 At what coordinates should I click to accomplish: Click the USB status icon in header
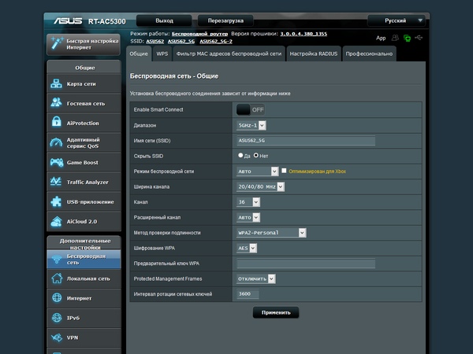coord(419,38)
